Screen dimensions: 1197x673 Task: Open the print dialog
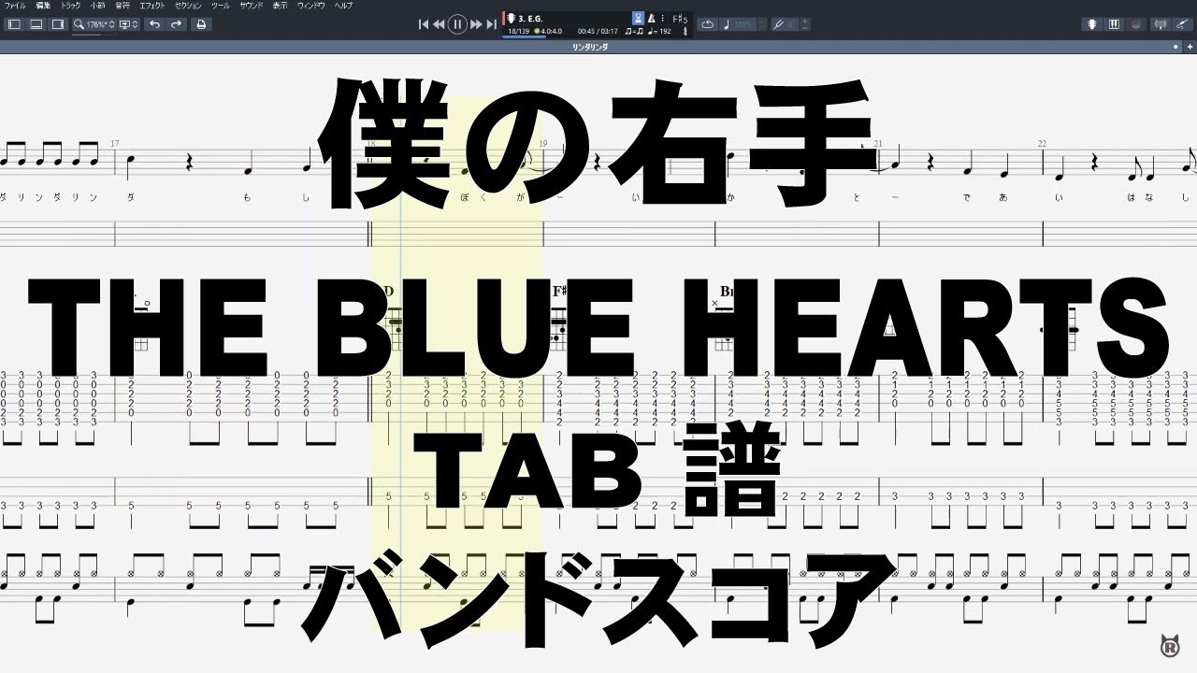point(201,24)
